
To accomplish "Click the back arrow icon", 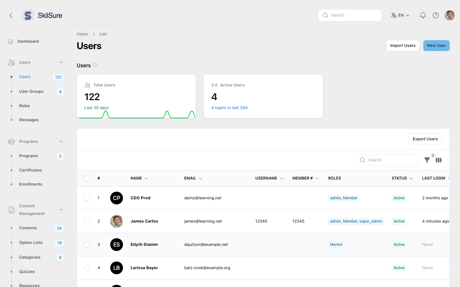I will pos(11,15).
